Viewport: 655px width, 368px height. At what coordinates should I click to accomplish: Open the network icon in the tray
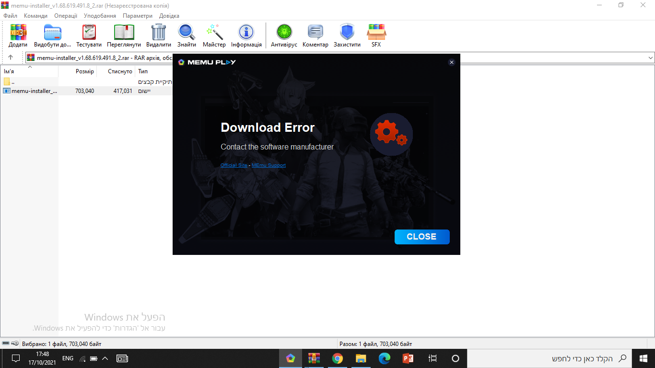[82, 358]
